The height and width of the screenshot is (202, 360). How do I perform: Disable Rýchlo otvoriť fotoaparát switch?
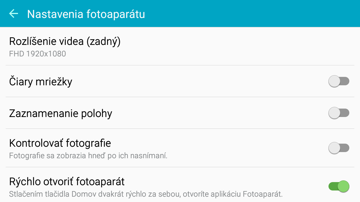click(339, 186)
